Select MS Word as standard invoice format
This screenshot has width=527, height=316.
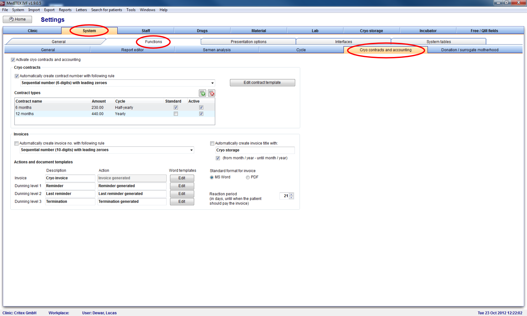[212, 177]
